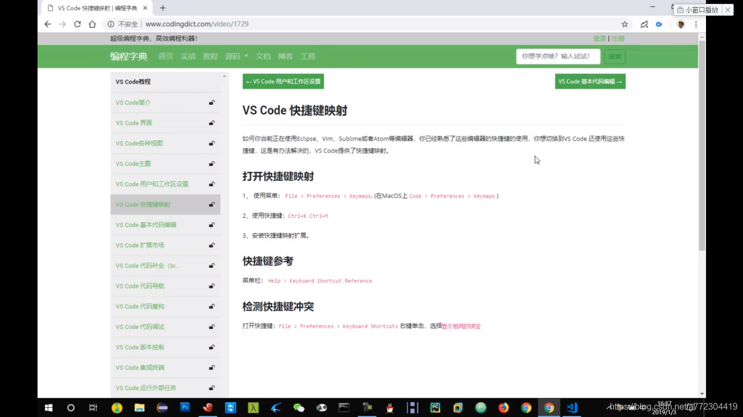Click the Chrome profile avatar
Image resolution: width=743 pixels, height=417 pixels.
(680, 24)
